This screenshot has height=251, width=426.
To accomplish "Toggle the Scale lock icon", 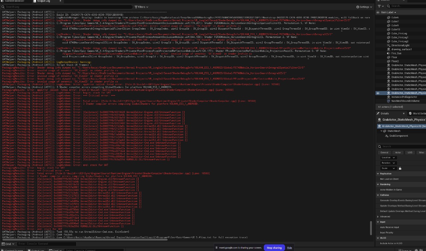I will [400, 168].
